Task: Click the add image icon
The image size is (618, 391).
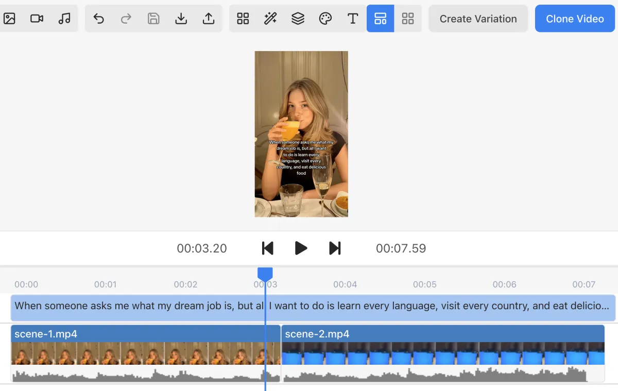Action: [x=9, y=19]
